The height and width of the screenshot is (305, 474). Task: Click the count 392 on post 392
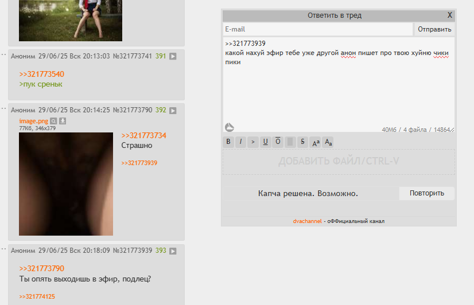(x=161, y=110)
